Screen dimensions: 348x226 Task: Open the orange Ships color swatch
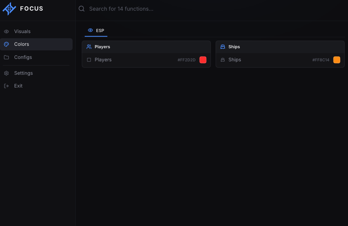337,60
